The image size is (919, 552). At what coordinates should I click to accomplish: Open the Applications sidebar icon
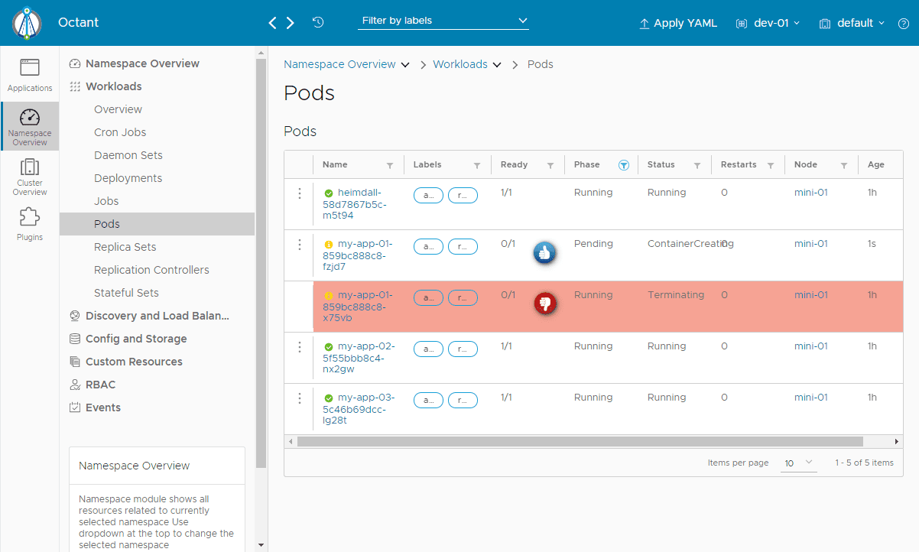pos(30,75)
